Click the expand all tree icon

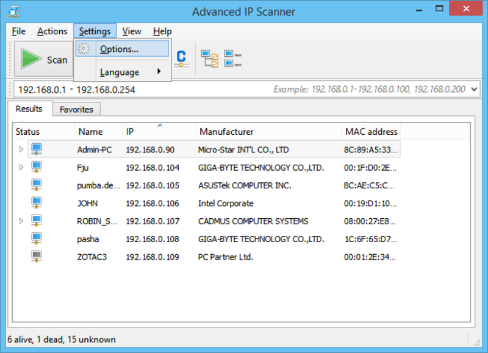[210, 59]
